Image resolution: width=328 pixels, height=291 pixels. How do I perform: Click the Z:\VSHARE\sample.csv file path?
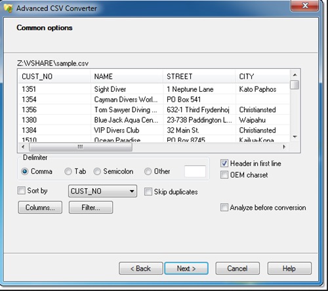[x=52, y=64]
